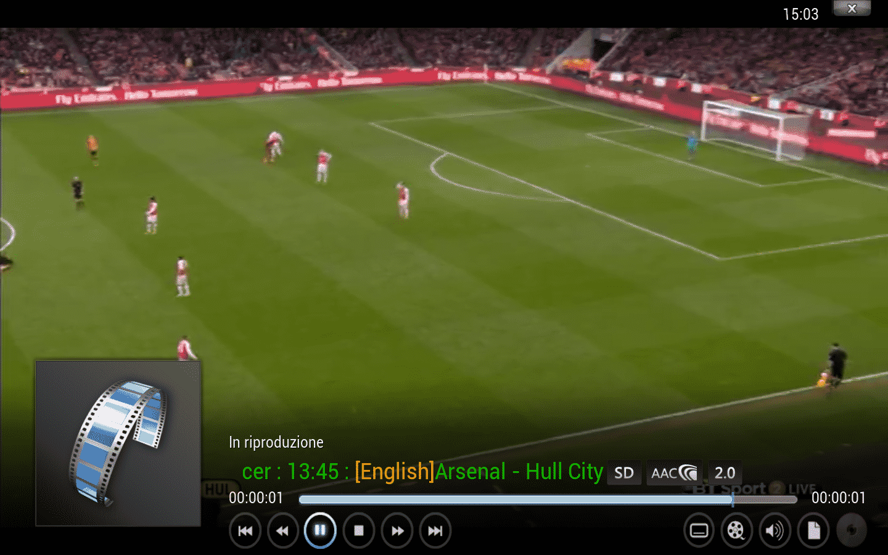888x555 pixels.
Task: Skip to previous item with skip-back button
Action: click(245, 530)
